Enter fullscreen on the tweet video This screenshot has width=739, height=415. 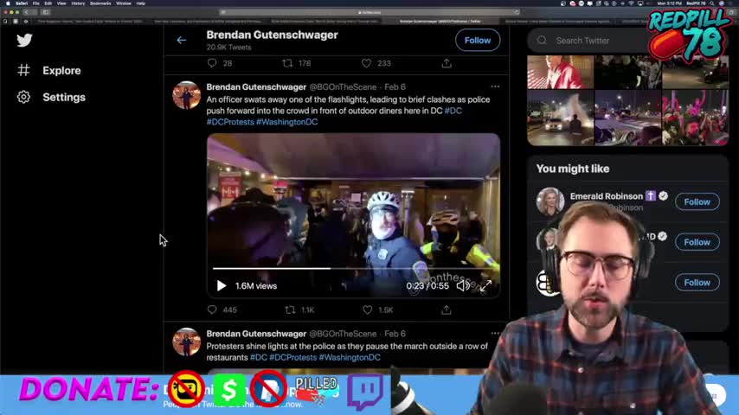point(485,286)
